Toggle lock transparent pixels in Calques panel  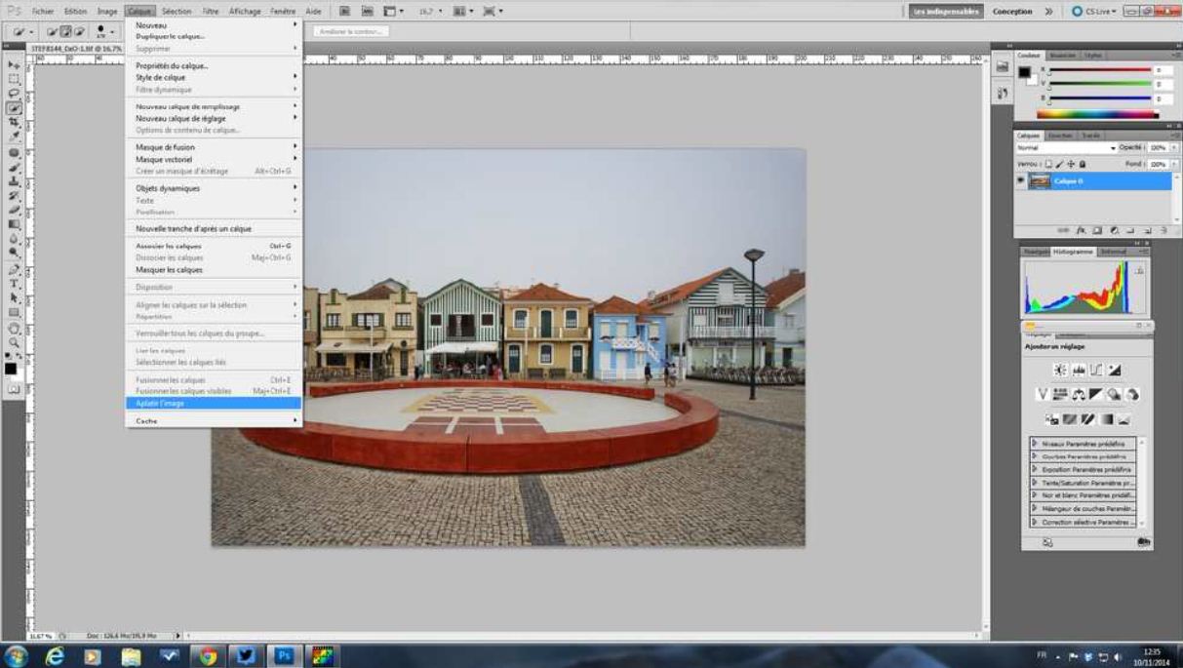pyautogui.click(x=1048, y=164)
